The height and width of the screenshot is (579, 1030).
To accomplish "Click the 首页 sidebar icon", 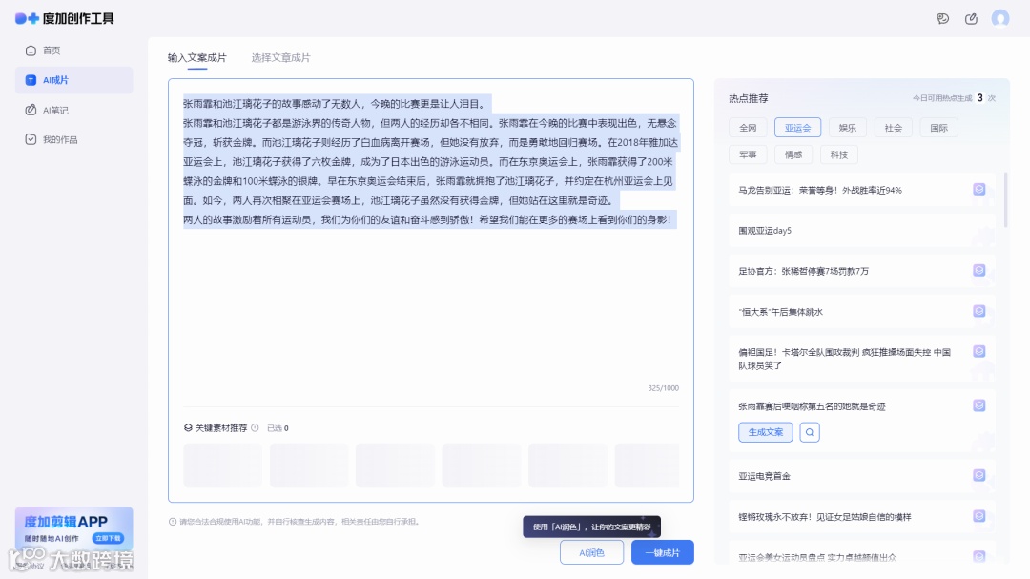I will 31,51.
